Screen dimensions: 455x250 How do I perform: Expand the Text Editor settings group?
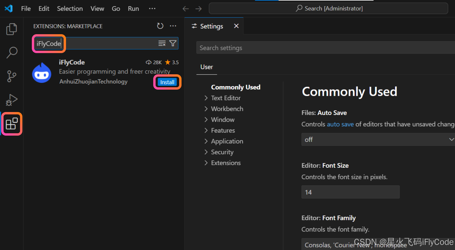point(226,98)
